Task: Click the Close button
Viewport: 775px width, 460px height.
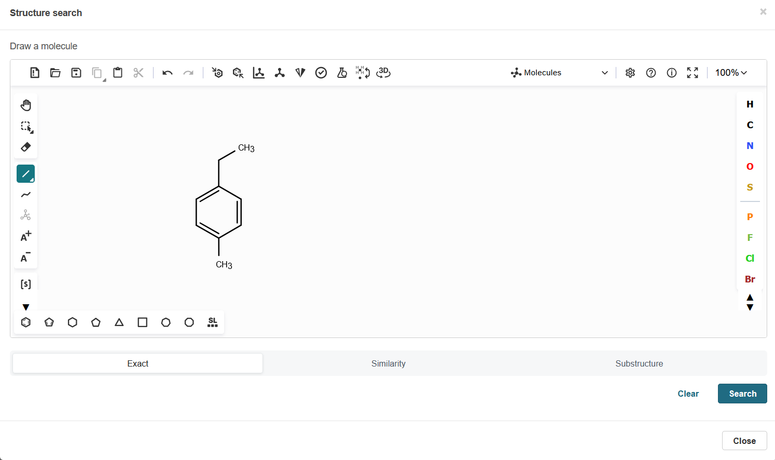Action: tap(744, 441)
